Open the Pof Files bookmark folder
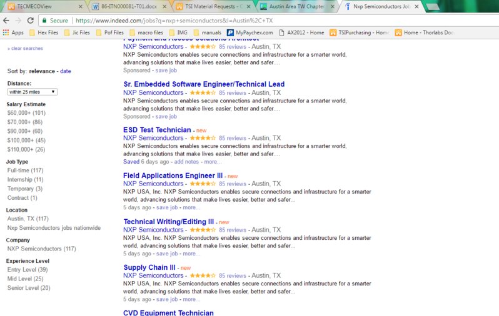Viewport: 499px width, 316px height. coord(110,32)
